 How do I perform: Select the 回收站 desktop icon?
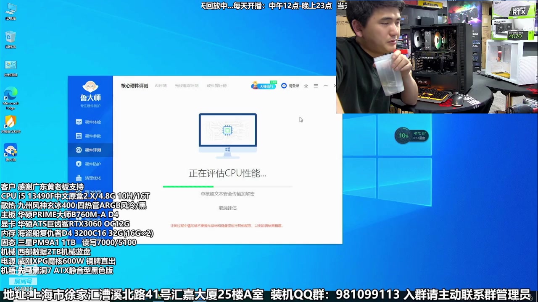[x=11, y=40]
